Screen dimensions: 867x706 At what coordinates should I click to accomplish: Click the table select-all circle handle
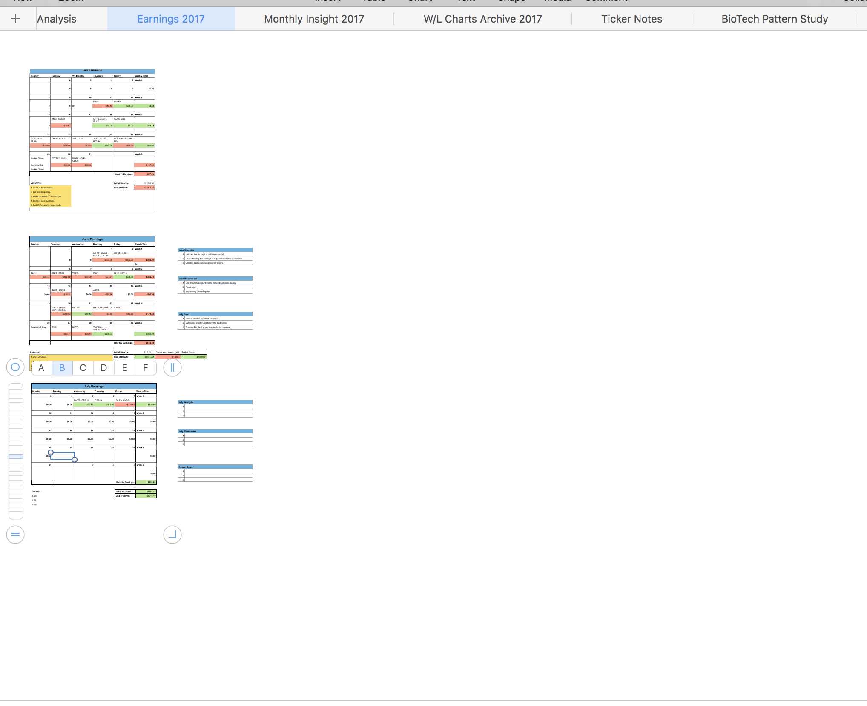[15, 367]
